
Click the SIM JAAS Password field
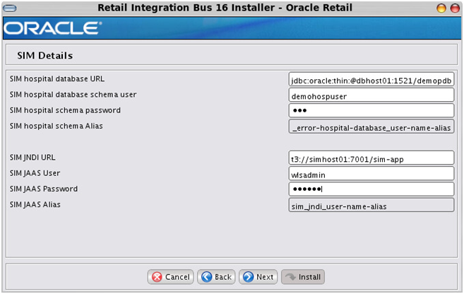[x=371, y=189]
